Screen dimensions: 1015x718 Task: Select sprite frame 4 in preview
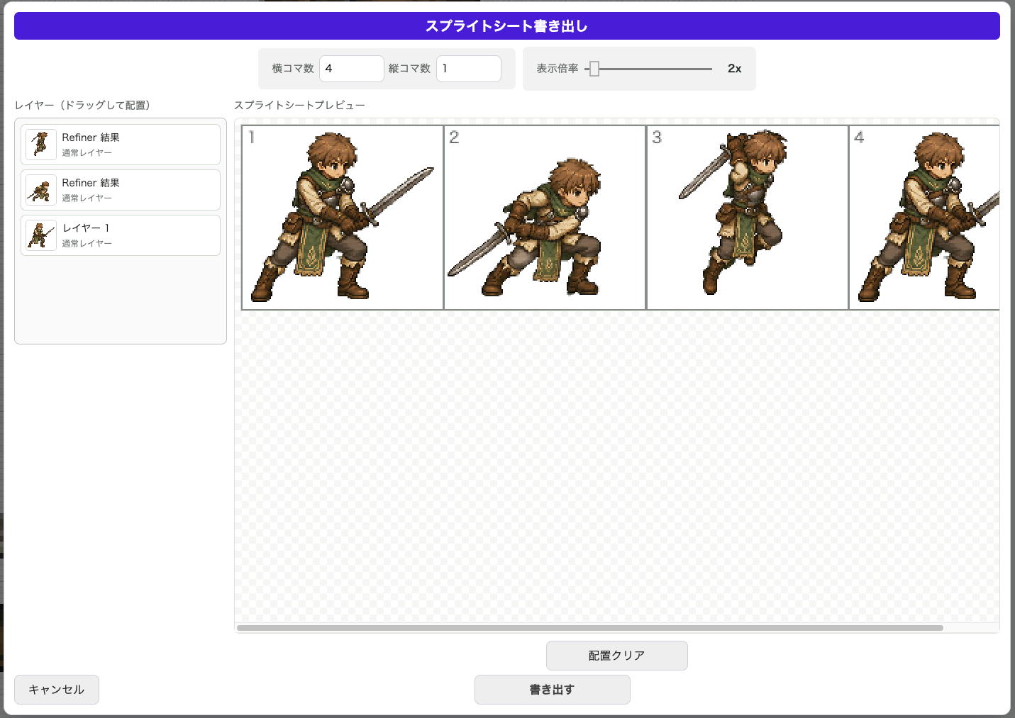click(x=924, y=218)
